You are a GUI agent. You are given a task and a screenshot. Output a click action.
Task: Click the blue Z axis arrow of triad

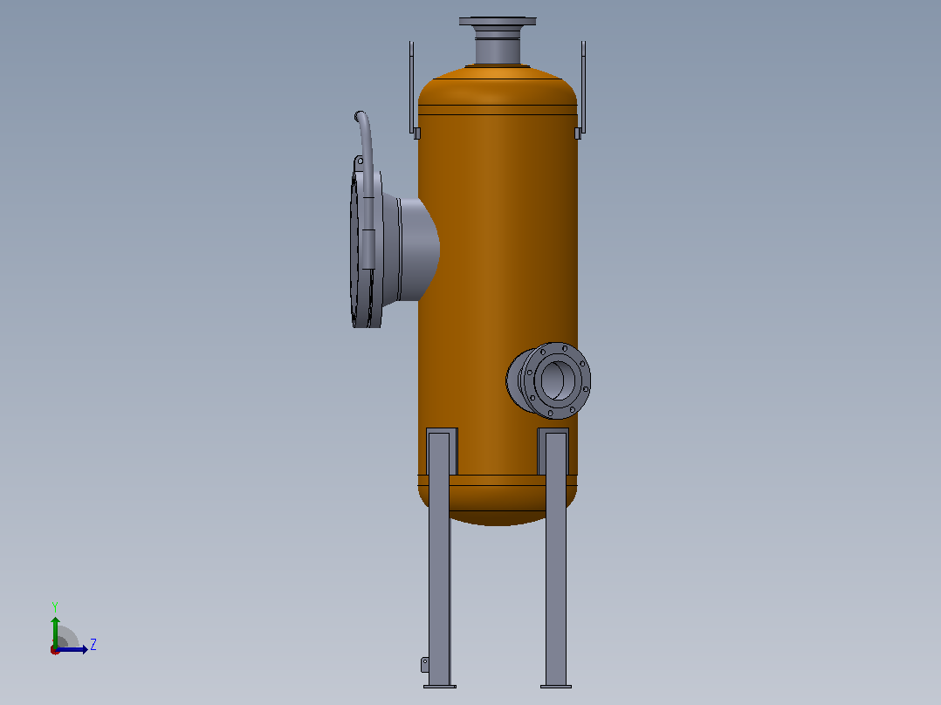73,649
